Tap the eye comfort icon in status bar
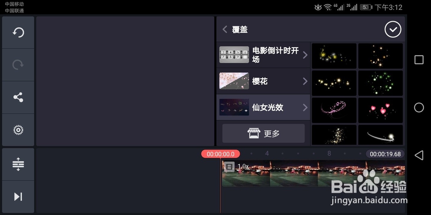This screenshot has width=431, height=215. click(x=318, y=7)
